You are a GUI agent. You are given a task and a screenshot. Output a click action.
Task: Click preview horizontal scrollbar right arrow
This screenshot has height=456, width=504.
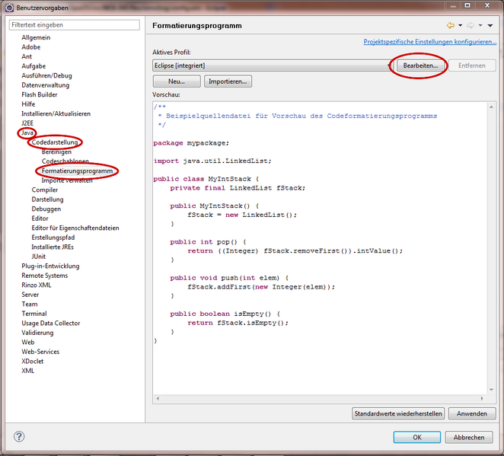[482, 398]
